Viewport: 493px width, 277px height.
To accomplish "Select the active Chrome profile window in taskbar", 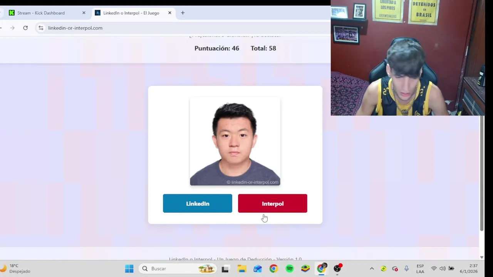I will point(321,269).
